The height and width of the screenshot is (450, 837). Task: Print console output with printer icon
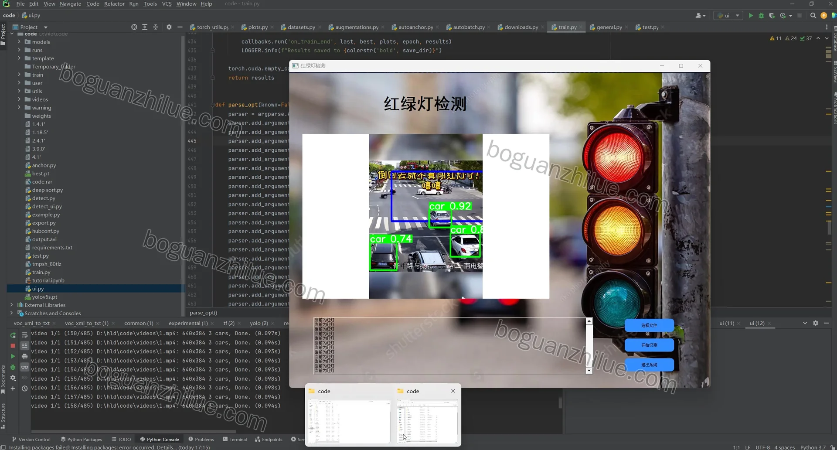[25, 356]
